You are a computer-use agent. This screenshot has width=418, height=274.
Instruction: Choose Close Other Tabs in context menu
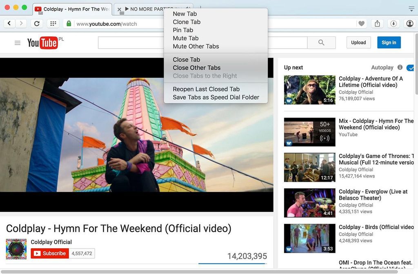(196, 68)
